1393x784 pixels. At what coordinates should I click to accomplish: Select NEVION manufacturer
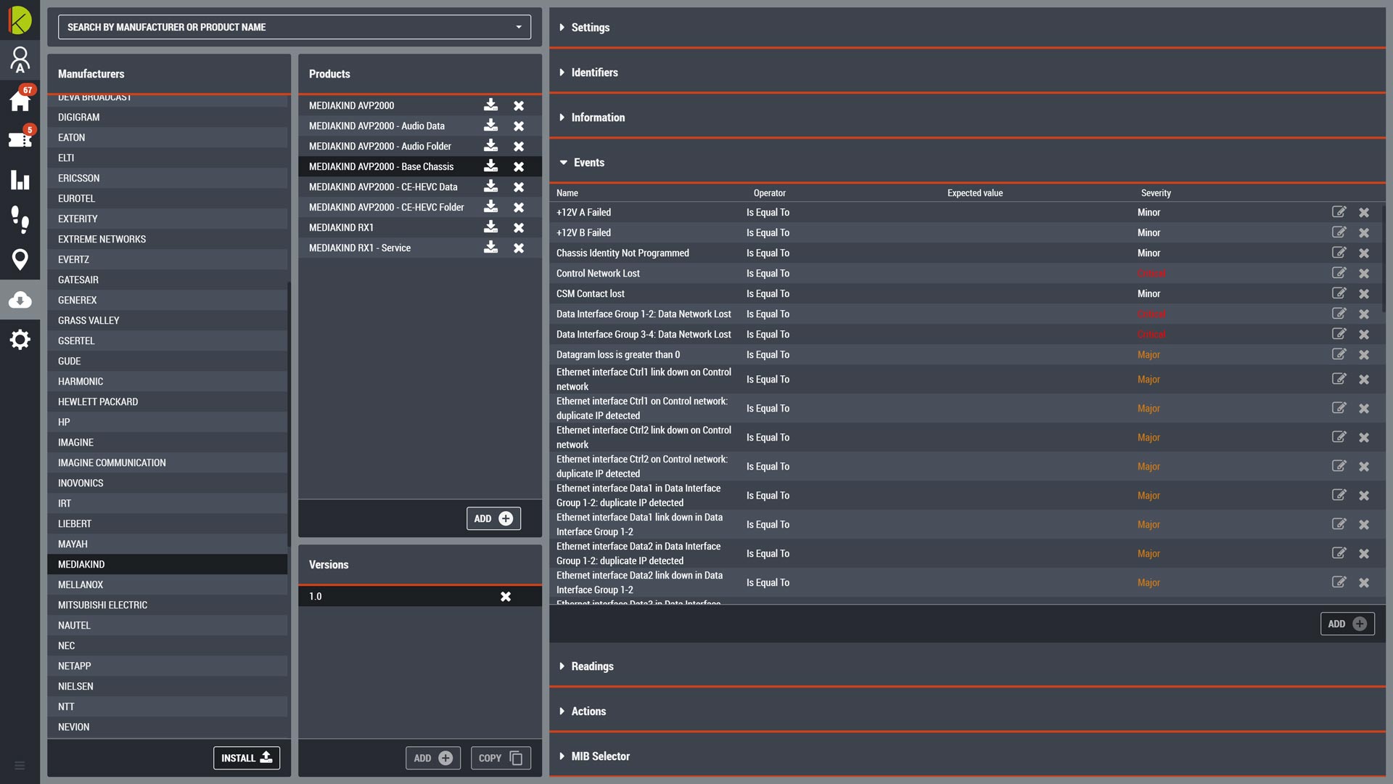tap(168, 727)
